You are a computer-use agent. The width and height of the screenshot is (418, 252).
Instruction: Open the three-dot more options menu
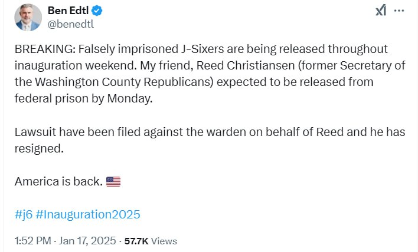coord(399,11)
